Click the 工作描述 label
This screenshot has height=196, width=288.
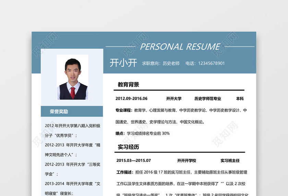(x=124, y=172)
